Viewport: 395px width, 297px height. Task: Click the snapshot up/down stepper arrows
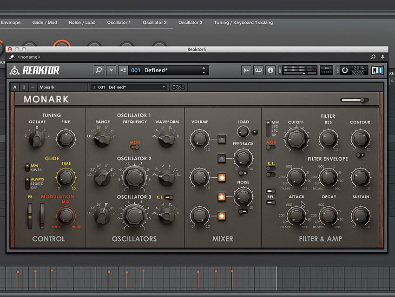203,70
